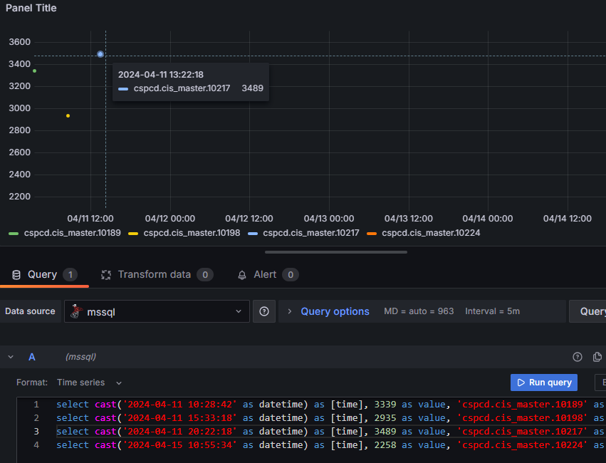The image size is (606, 463).
Task: Toggle cspcd.cis_master.10198 series in legend
Action: pyautogui.click(x=192, y=233)
